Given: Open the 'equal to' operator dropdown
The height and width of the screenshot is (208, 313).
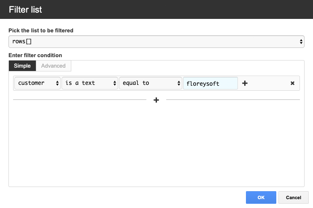Looking at the screenshot, I should click(x=151, y=83).
